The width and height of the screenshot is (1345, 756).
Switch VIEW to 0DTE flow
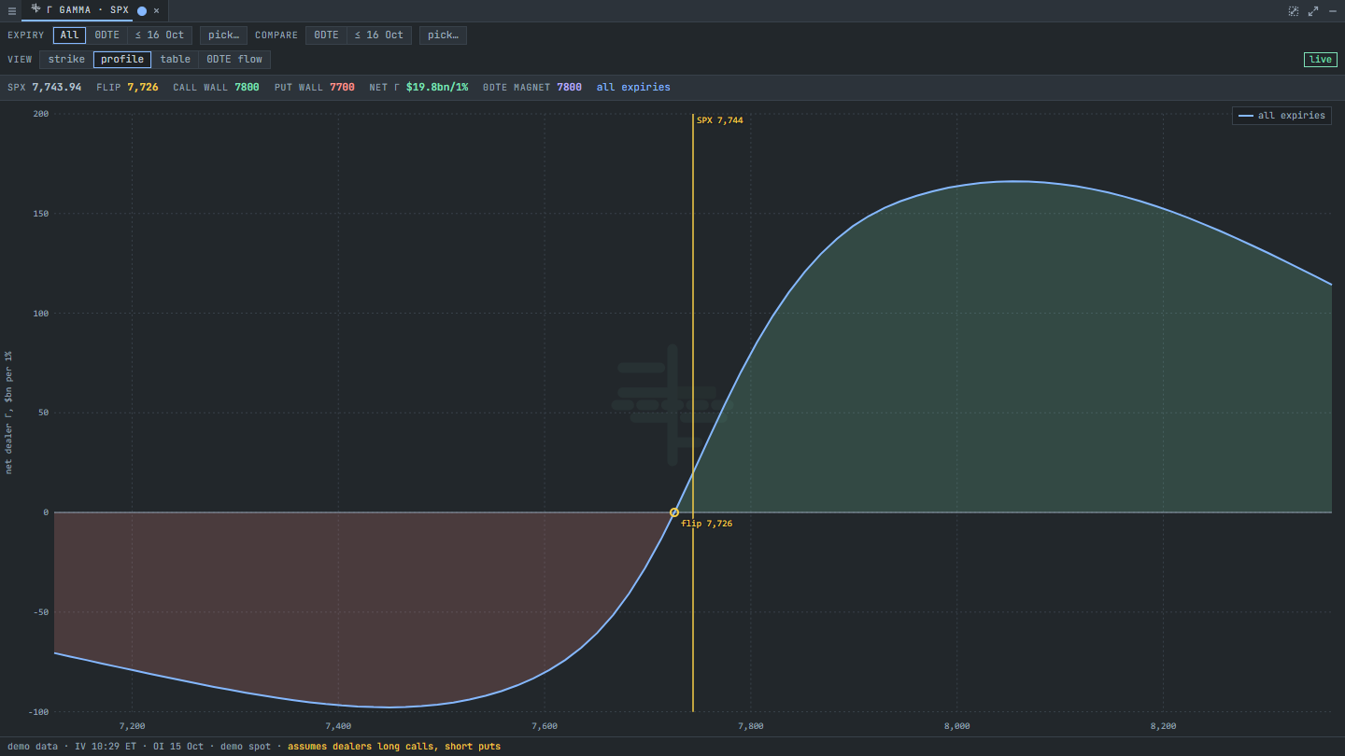pos(234,60)
